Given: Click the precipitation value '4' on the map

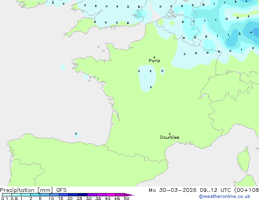Looking at the screenshot, I should click(x=251, y=33).
